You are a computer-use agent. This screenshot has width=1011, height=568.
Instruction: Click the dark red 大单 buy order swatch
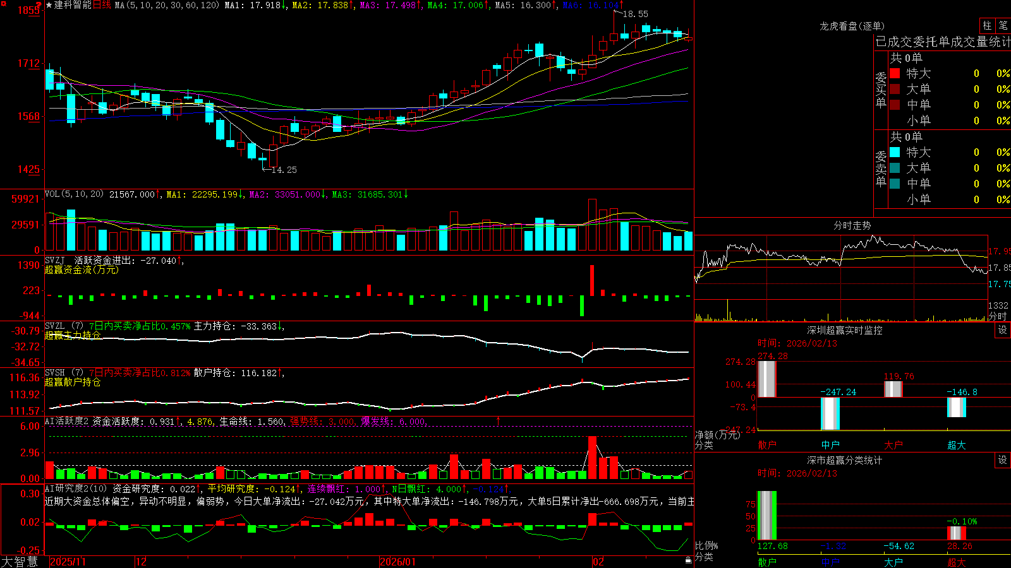[895, 89]
